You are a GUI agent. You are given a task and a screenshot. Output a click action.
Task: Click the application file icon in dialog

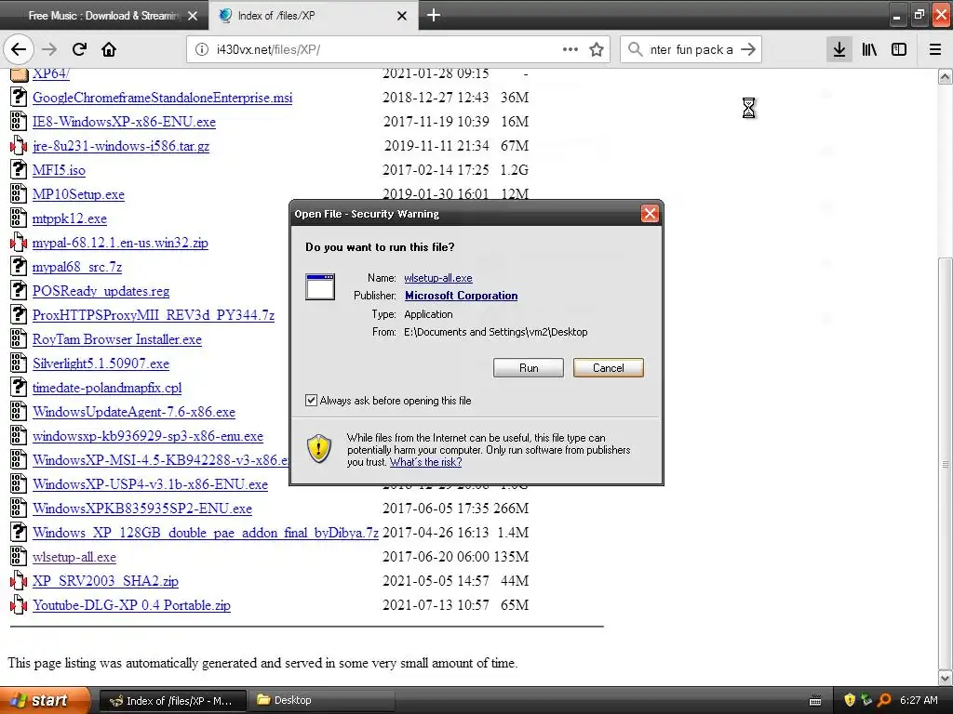pyautogui.click(x=320, y=286)
